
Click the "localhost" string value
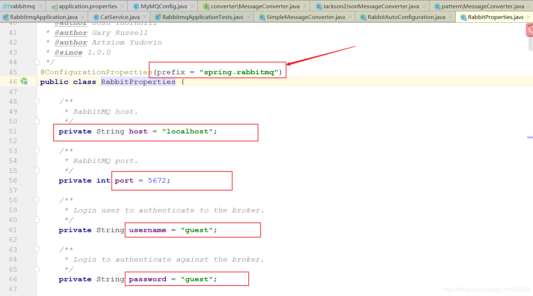pos(188,131)
